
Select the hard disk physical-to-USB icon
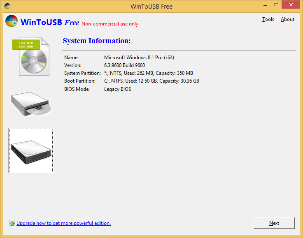31,150
